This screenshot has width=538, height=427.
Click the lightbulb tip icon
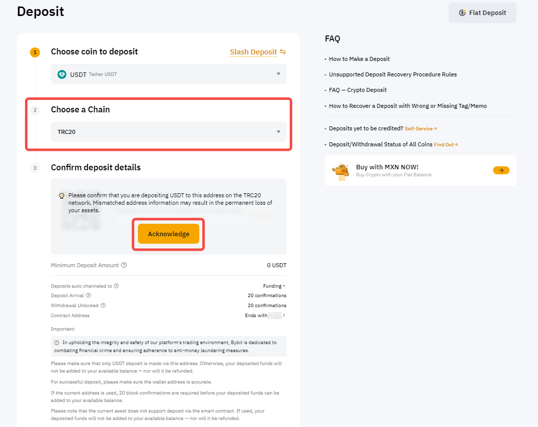[x=61, y=195]
